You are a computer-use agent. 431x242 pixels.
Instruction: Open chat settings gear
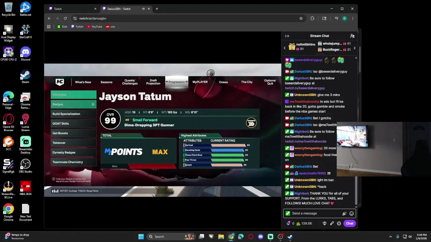[339, 223]
